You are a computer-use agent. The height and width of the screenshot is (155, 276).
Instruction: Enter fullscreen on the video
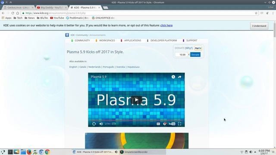[x=179, y=124]
